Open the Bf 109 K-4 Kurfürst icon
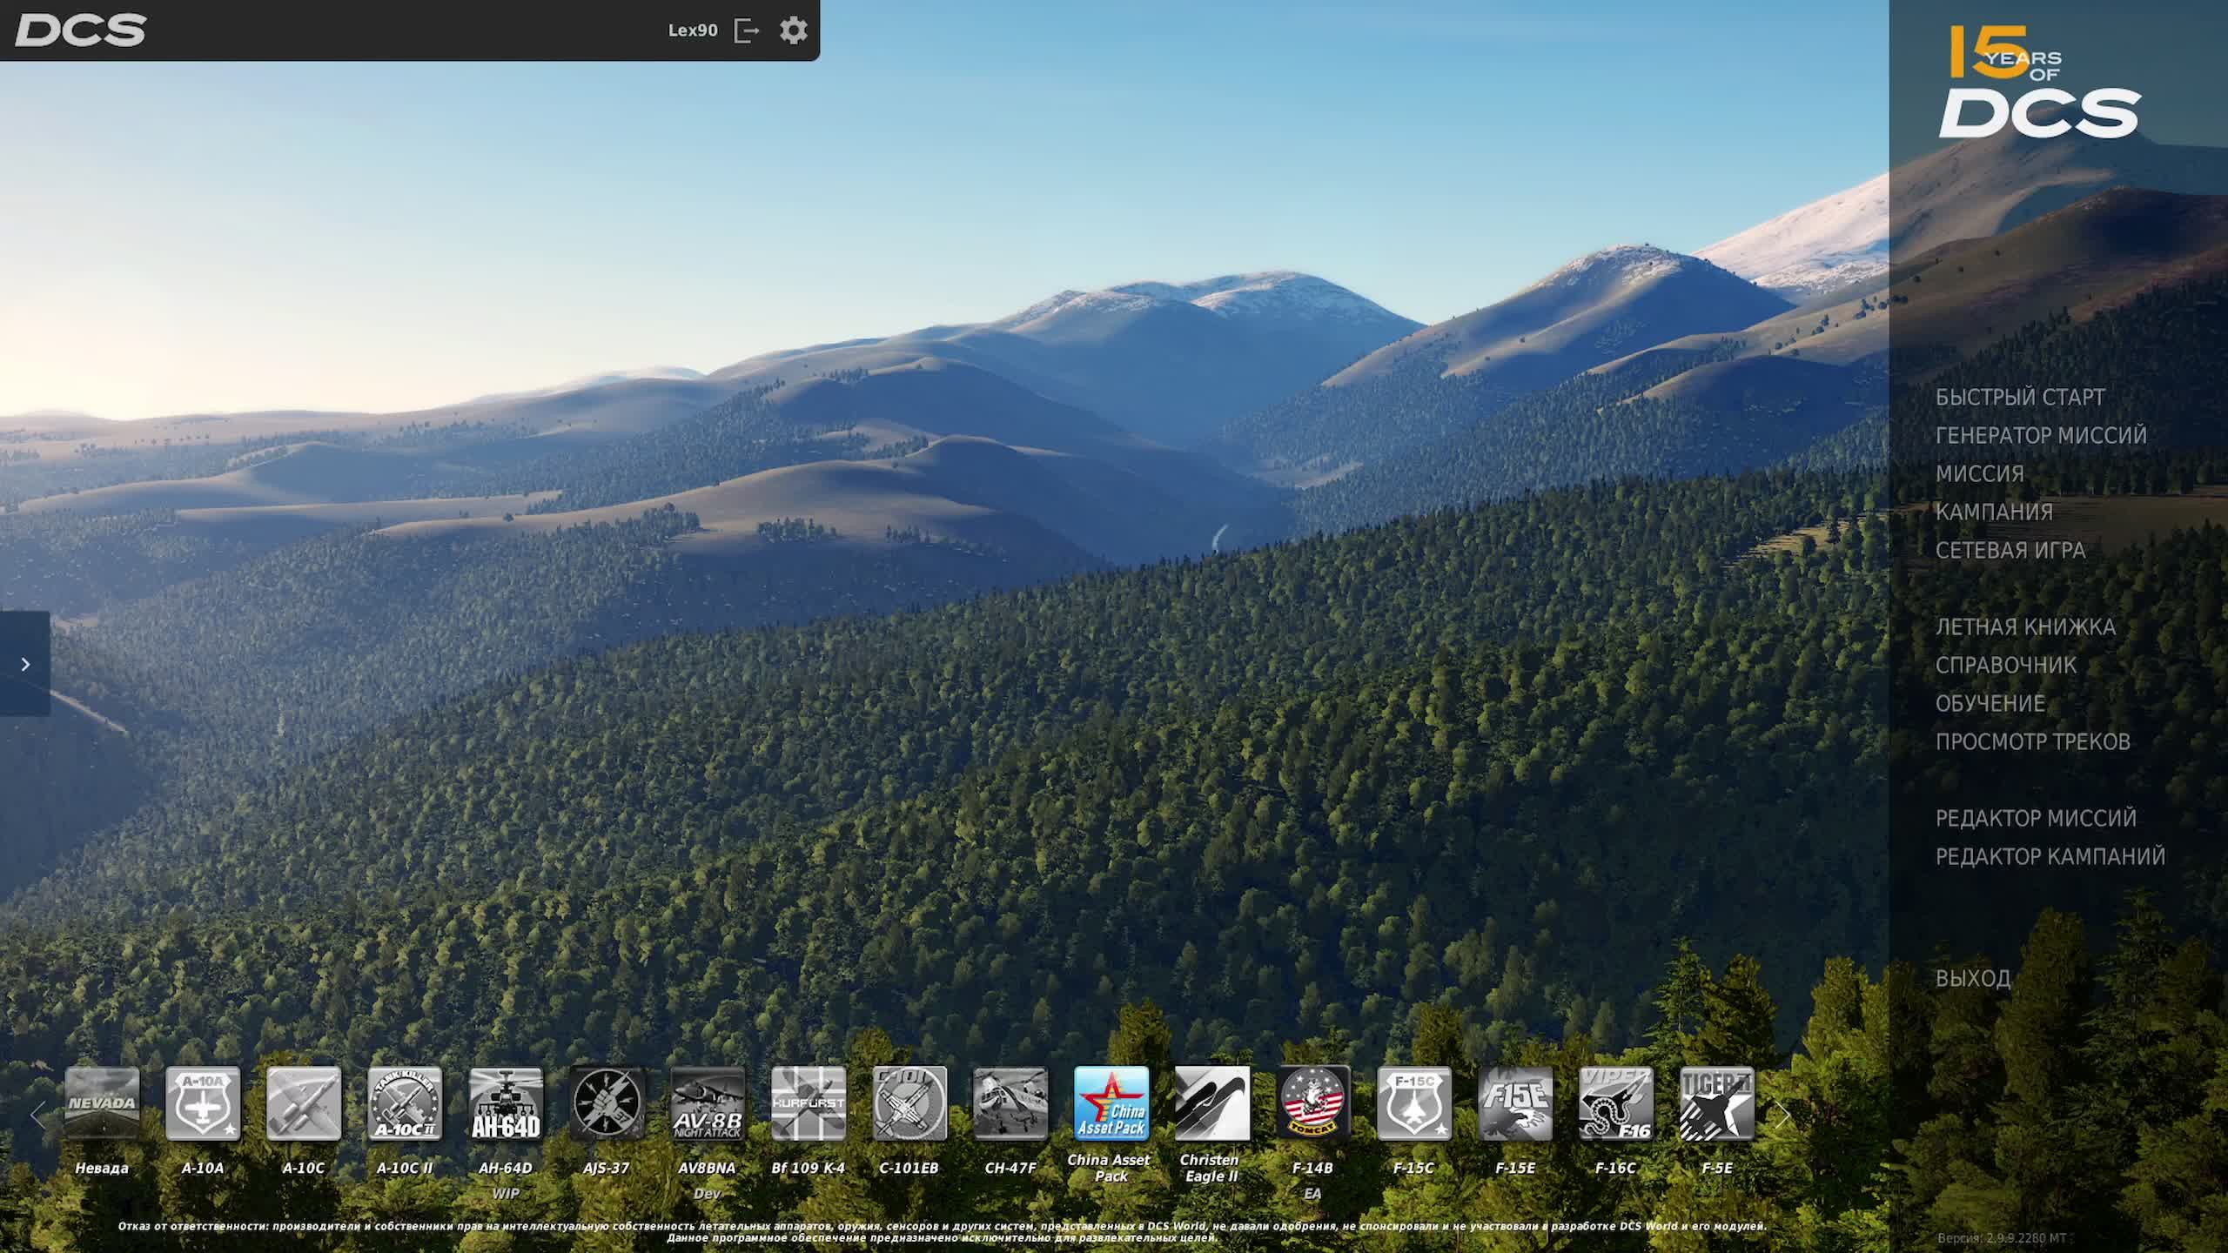2228x1253 pixels. click(808, 1103)
